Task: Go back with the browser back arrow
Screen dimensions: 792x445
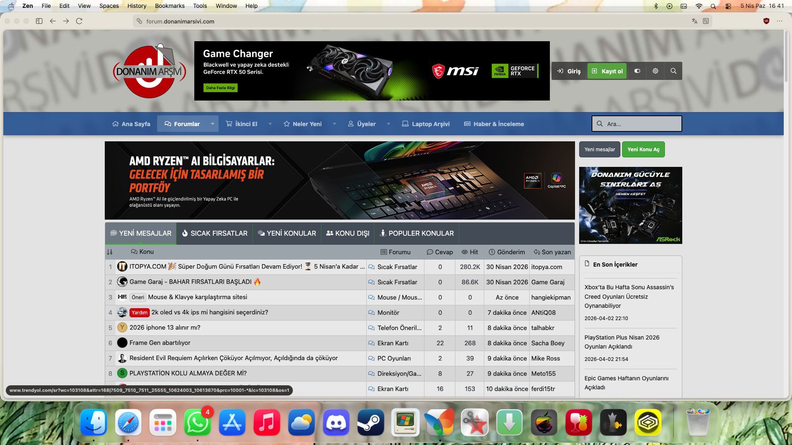Action: pos(53,21)
